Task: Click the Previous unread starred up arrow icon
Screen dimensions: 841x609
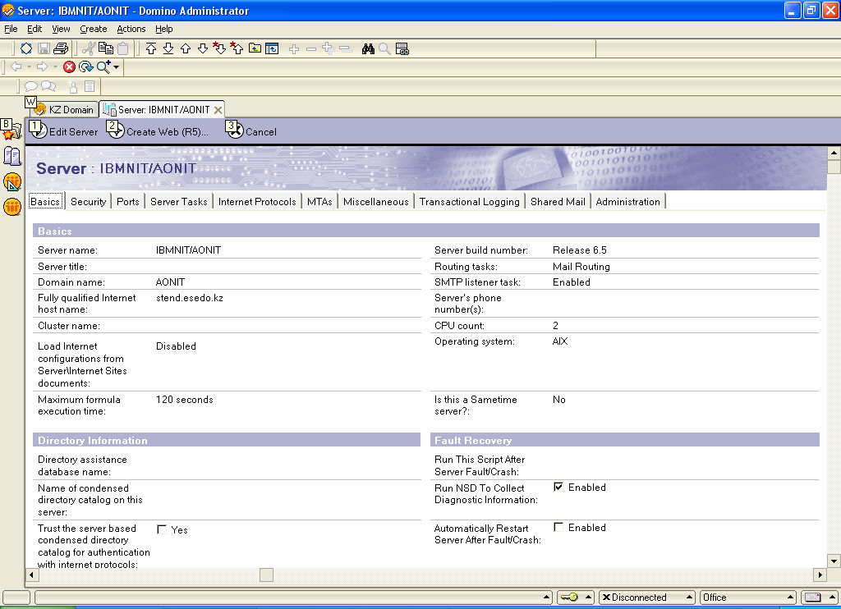Action: 237,48
